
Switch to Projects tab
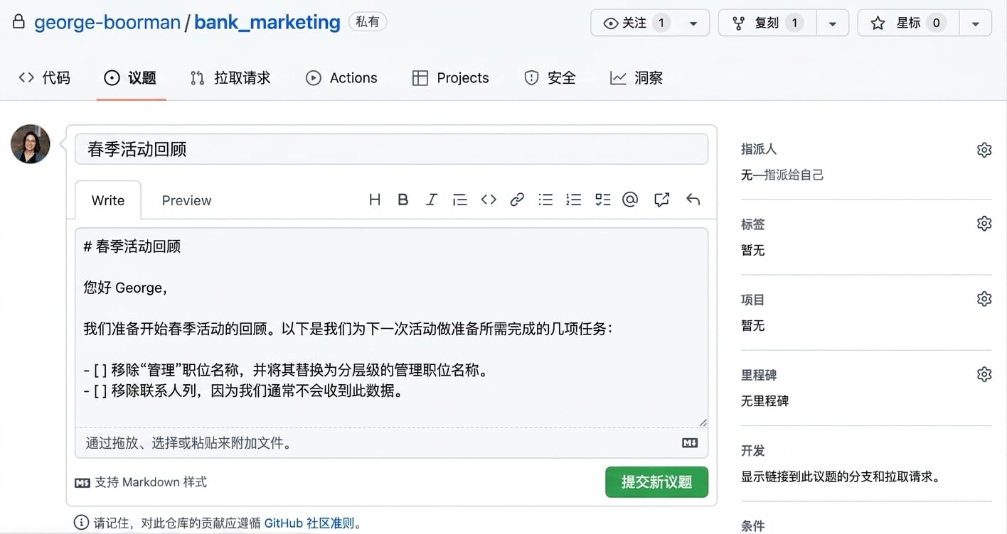click(451, 78)
